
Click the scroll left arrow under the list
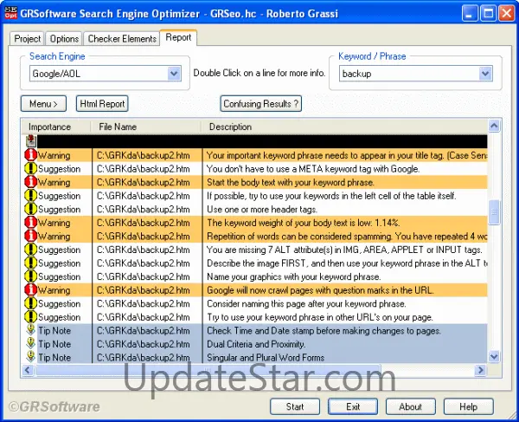click(28, 370)
